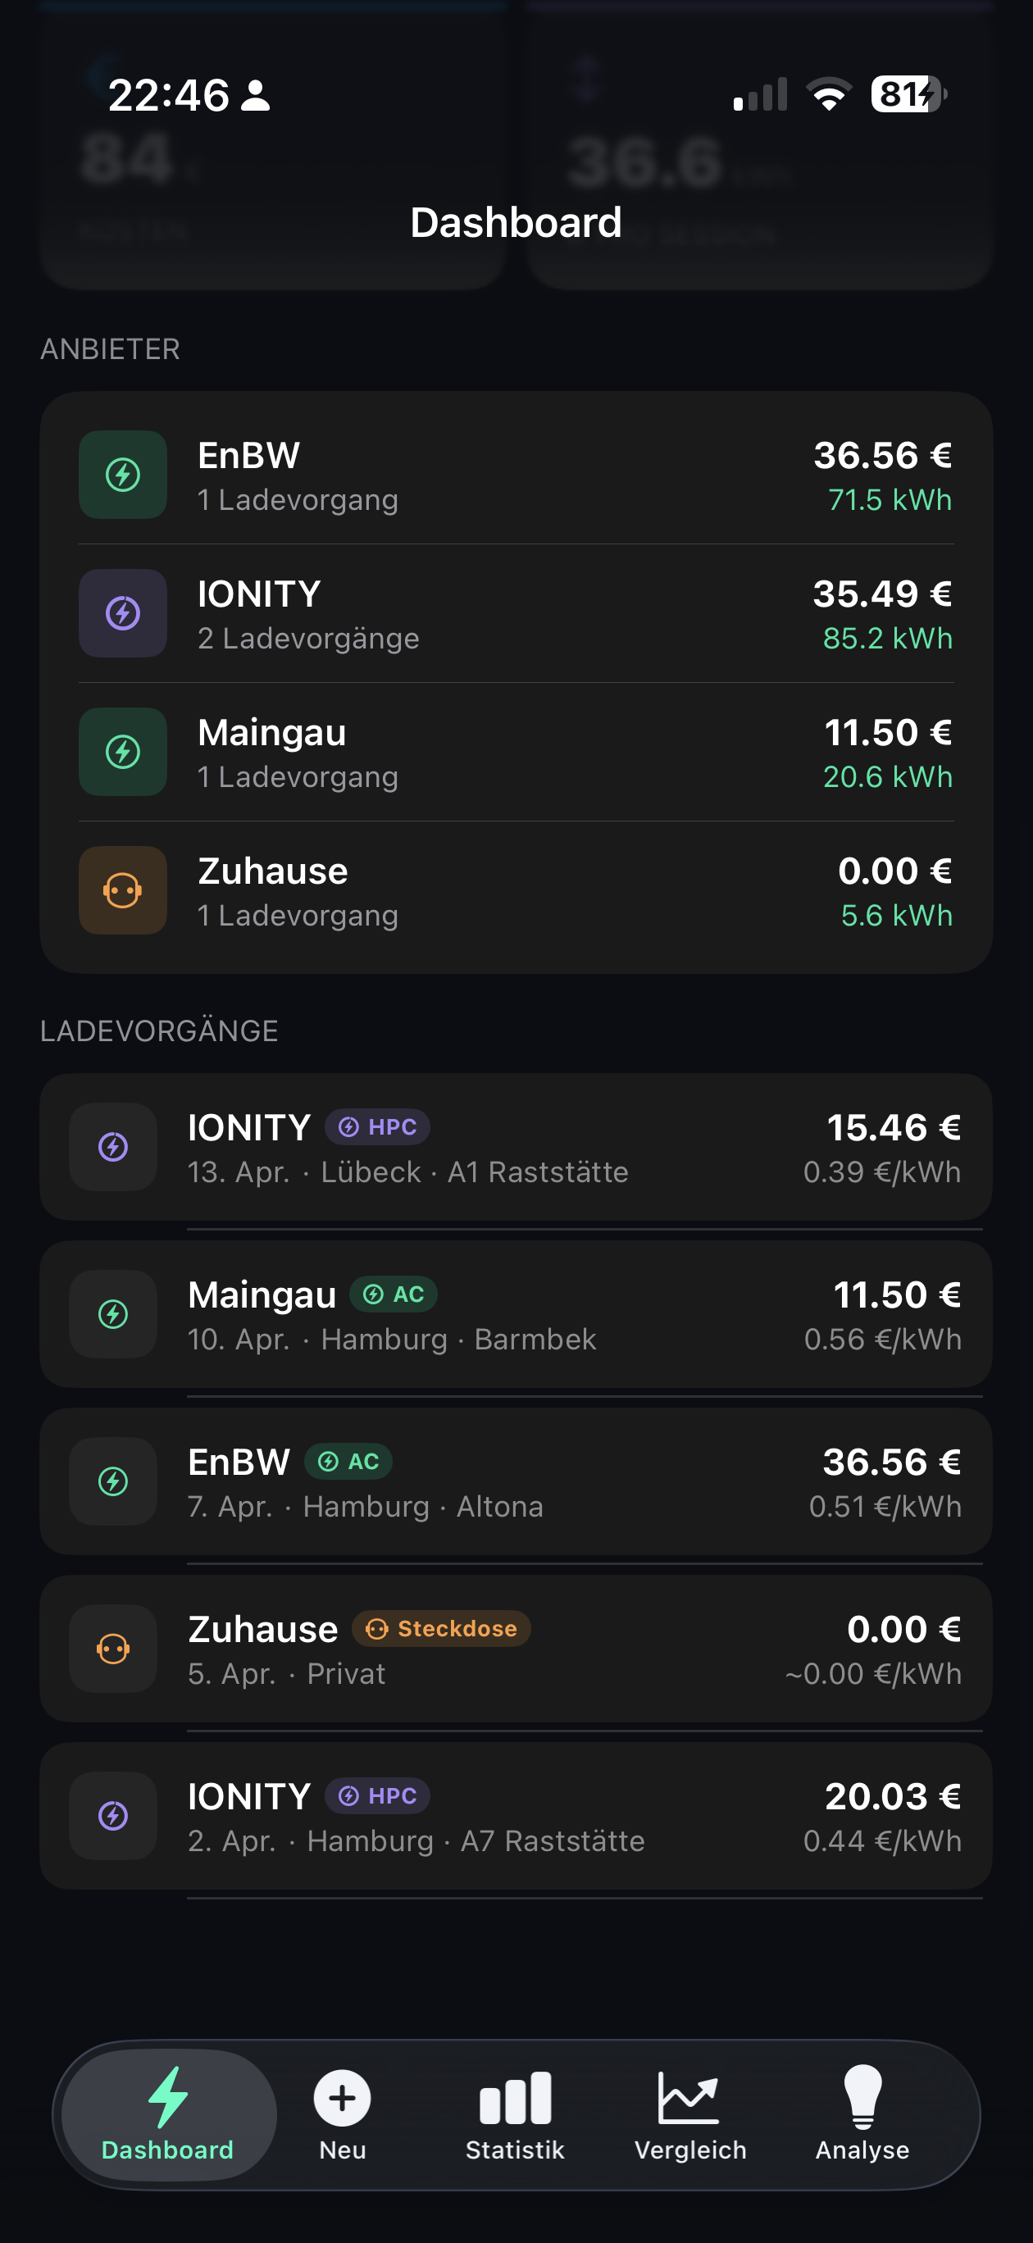
Task: Tap the Maingau provider bolt icon
Action: click(123, 752)
